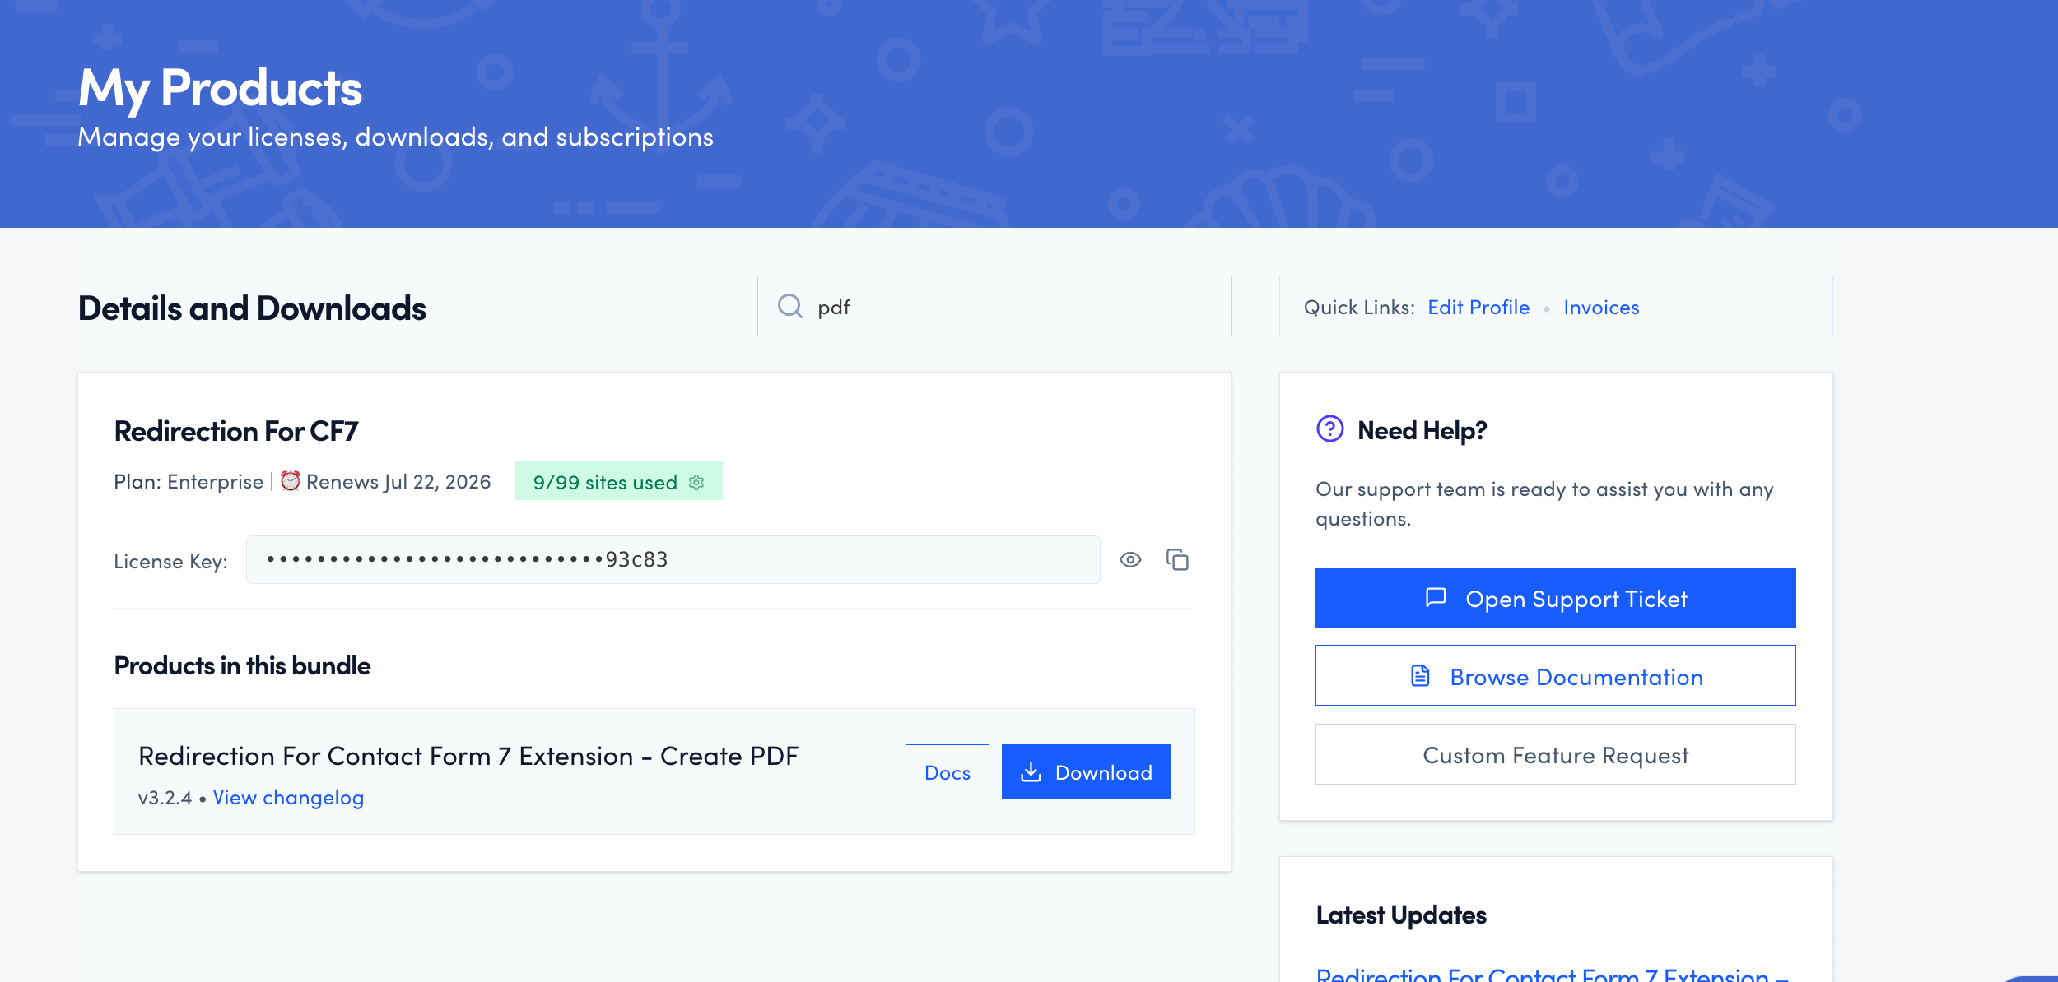View changelog for v3.2.4
This screenshot has width=2058, height=982.
click(x=288, y=798)
